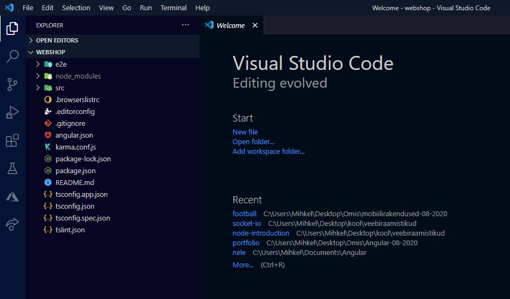
Task: Expand the src folder chevron
Action: pyautogui.click(x=38, y=88)
